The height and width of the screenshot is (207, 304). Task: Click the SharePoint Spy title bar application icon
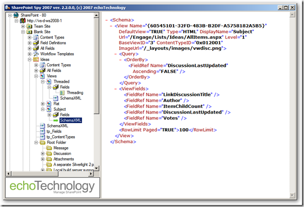coord(8,8)
